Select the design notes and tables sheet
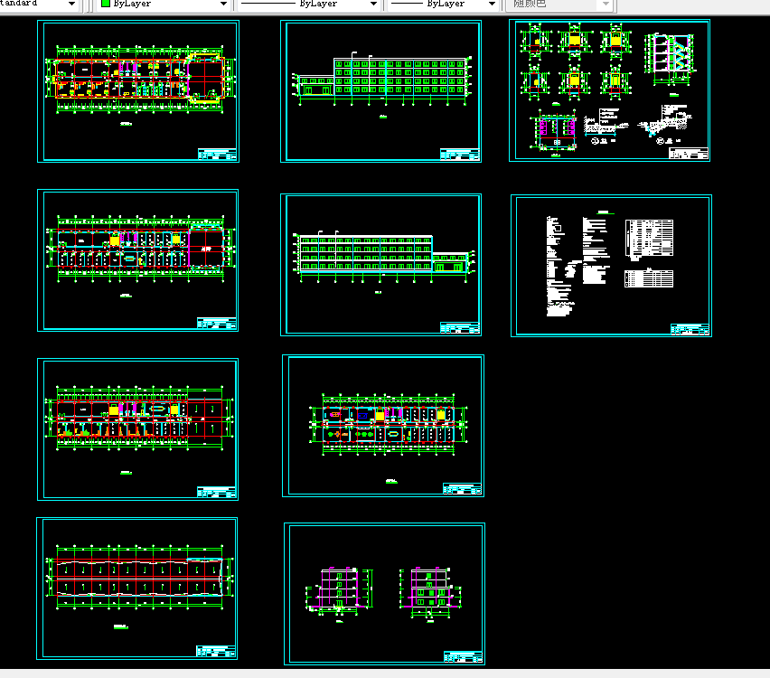770x678 pixels. pyautogui.click(x=611, y=266)
